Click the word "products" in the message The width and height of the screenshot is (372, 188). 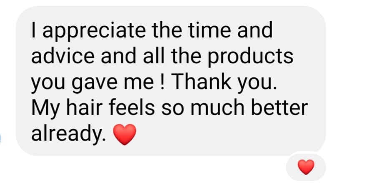tap(251, 57)
